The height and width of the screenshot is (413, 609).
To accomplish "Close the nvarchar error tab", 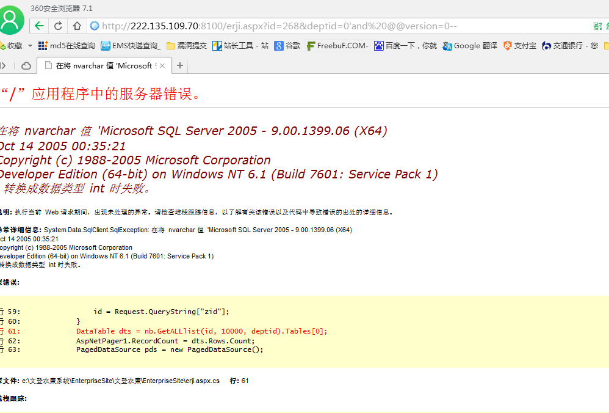I will (x=162, y=66).
